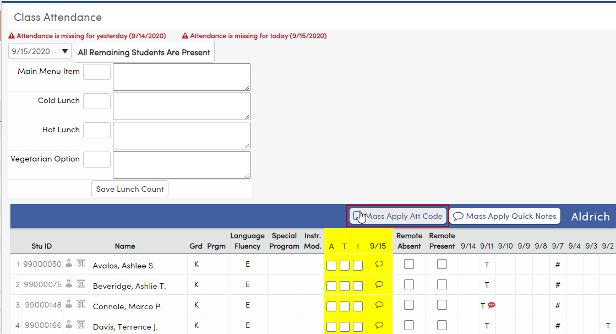
Task: Enable the Tardy checkbox for Davis
Action: [x=344, y=326]
